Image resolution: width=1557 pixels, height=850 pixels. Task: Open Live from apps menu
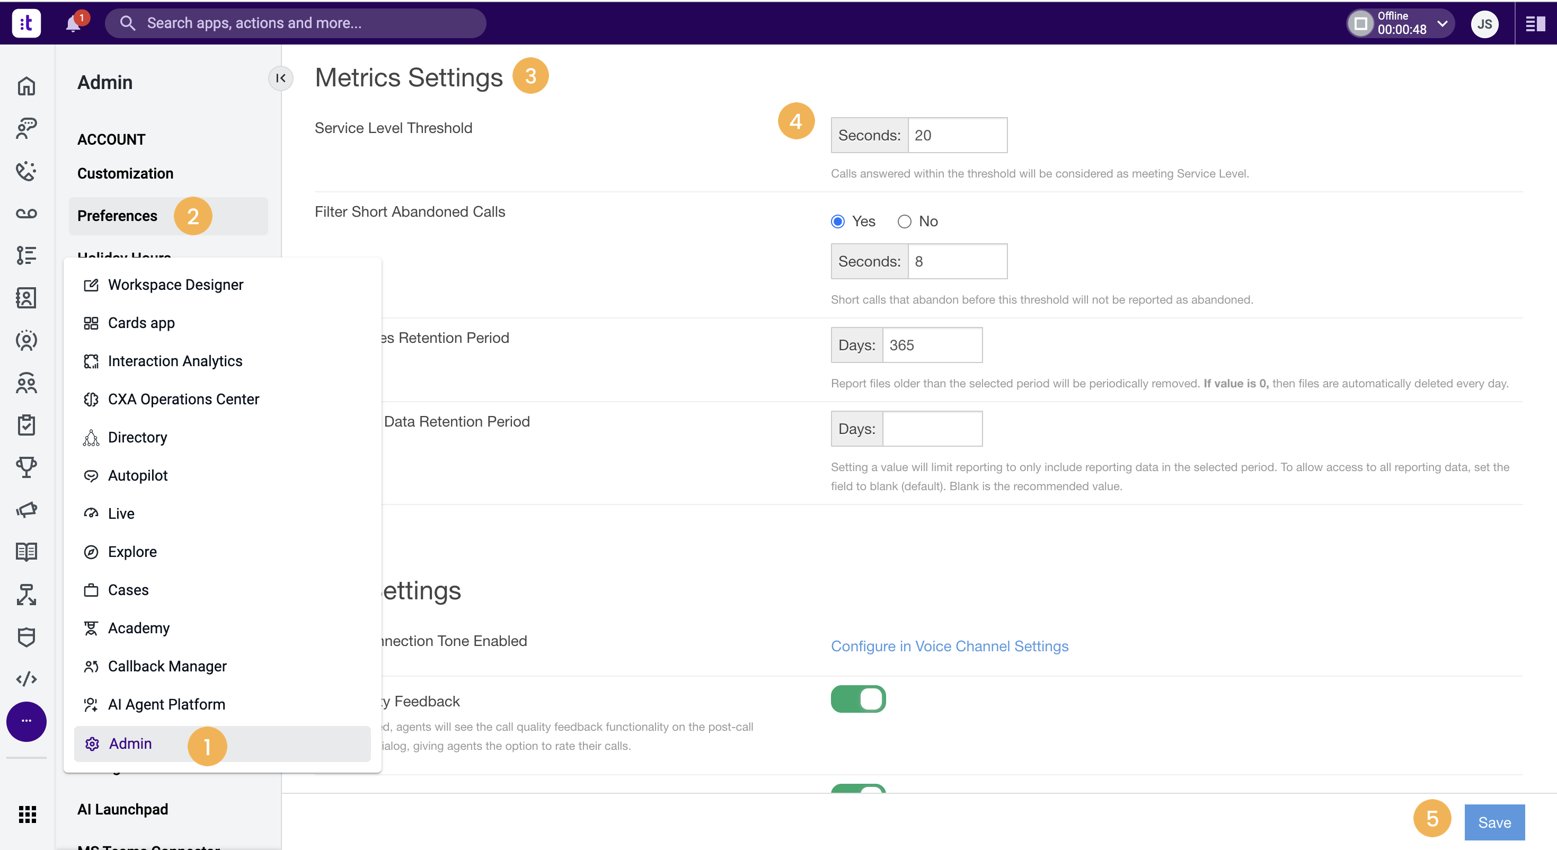pyautogui.click(x=222, y=513)
